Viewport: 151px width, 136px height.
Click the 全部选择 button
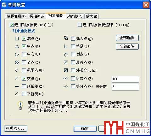[127, 38]
